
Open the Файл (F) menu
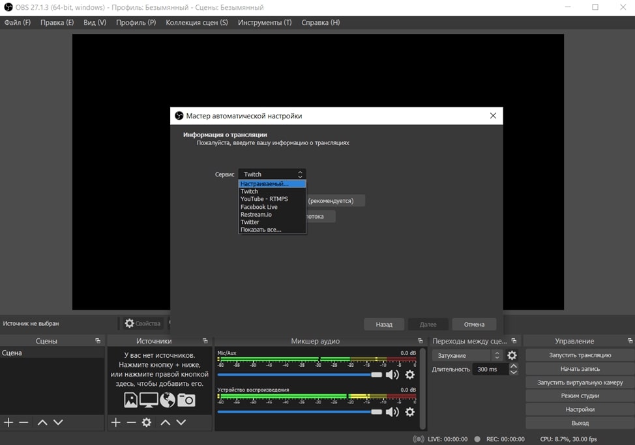(18, 23)
